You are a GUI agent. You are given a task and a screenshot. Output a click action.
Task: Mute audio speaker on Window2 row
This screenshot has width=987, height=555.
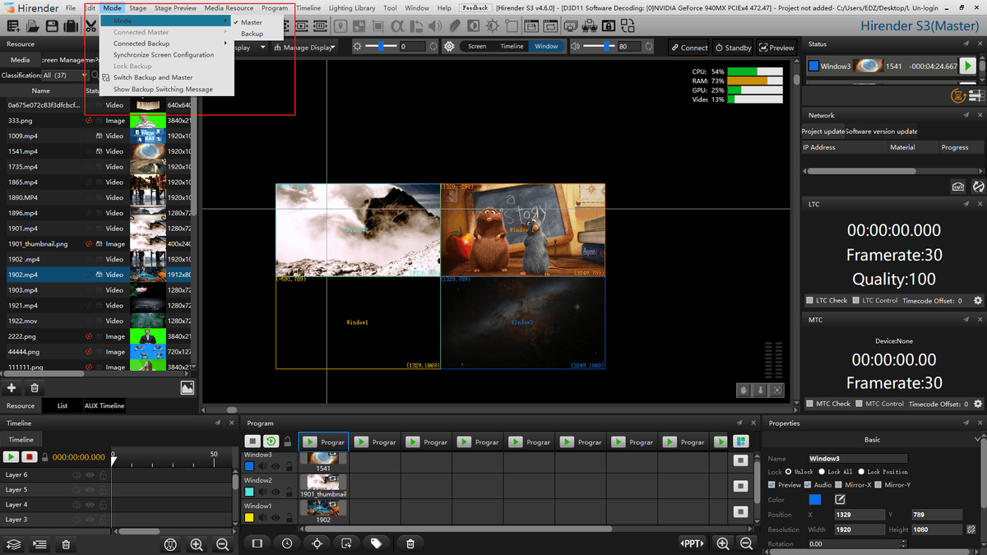pos(263,493)
